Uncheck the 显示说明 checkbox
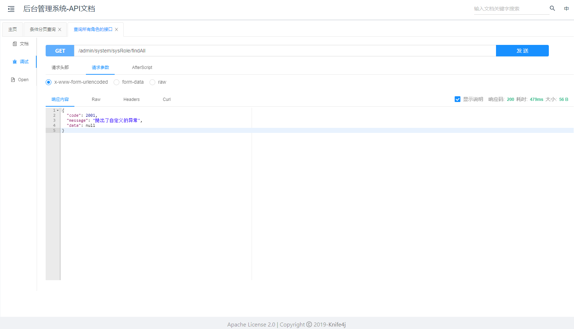This screenshot has width=574, height=329. tap(457, 99)
